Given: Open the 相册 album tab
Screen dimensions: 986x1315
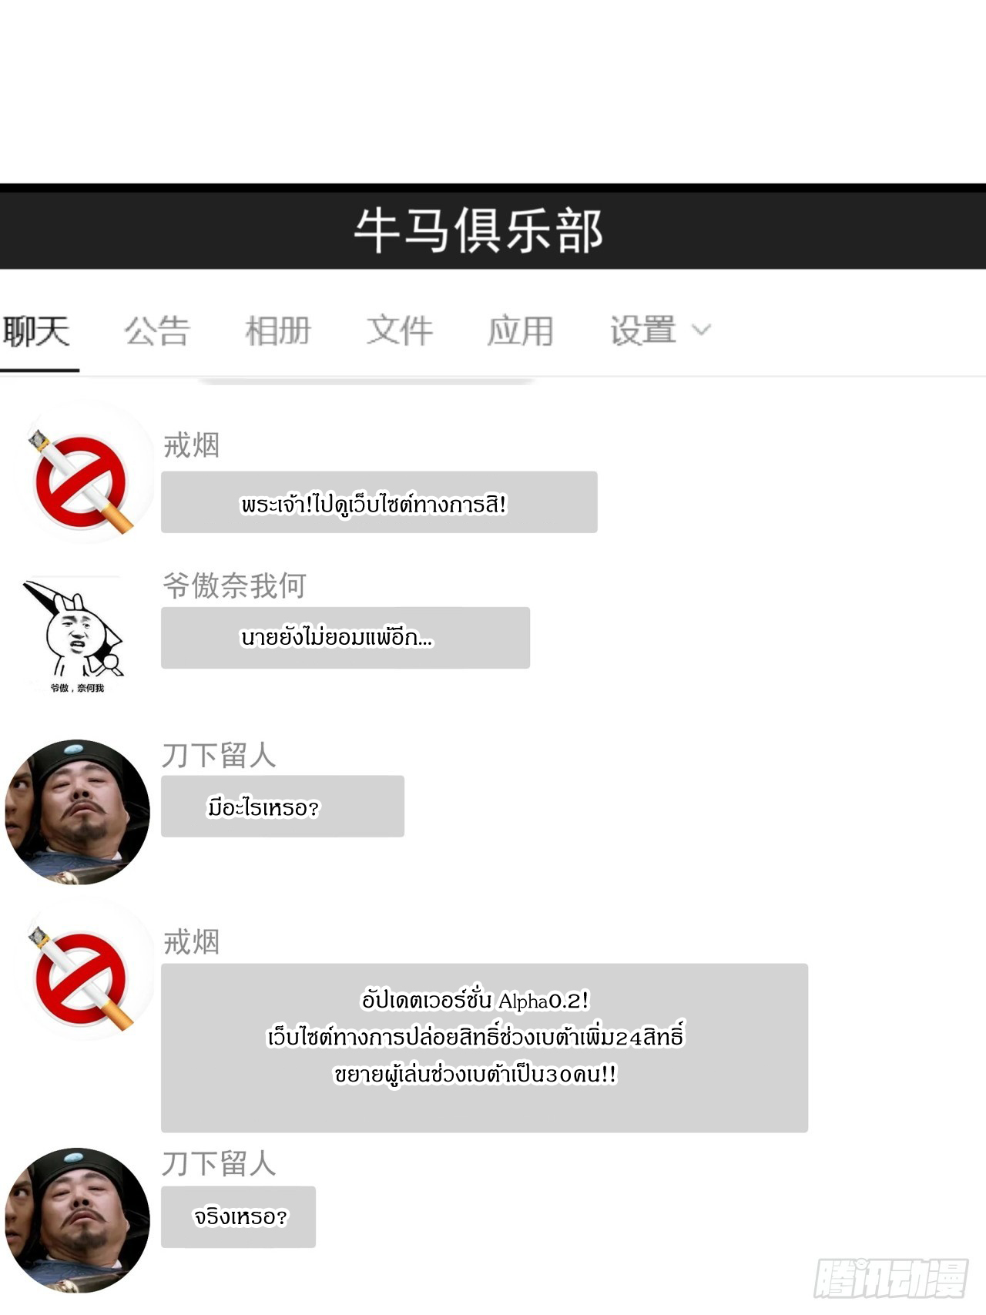Looking at the screenshot, I should [278, 331].
